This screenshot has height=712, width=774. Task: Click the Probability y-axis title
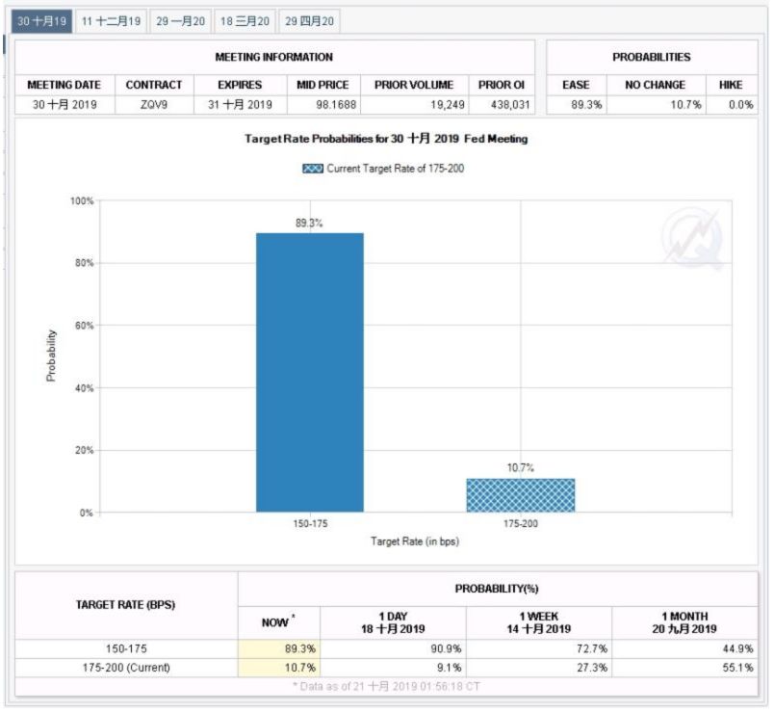[51, 356]
